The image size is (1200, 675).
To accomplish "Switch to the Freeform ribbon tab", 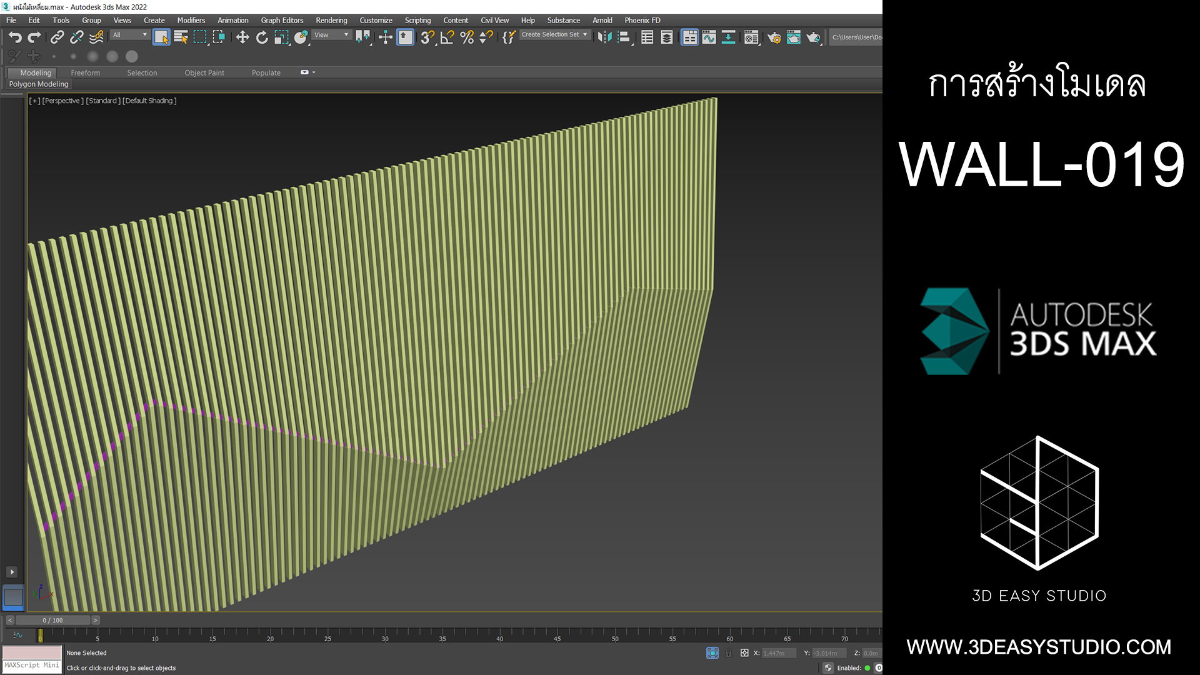I will click(x=85, y=73).
